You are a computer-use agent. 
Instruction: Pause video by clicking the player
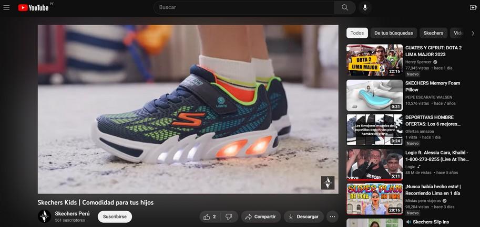pos(188,109)
